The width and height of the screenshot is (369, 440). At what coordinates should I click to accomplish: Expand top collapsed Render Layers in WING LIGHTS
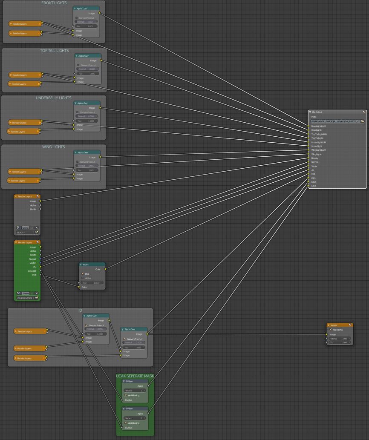pos(10,172)
